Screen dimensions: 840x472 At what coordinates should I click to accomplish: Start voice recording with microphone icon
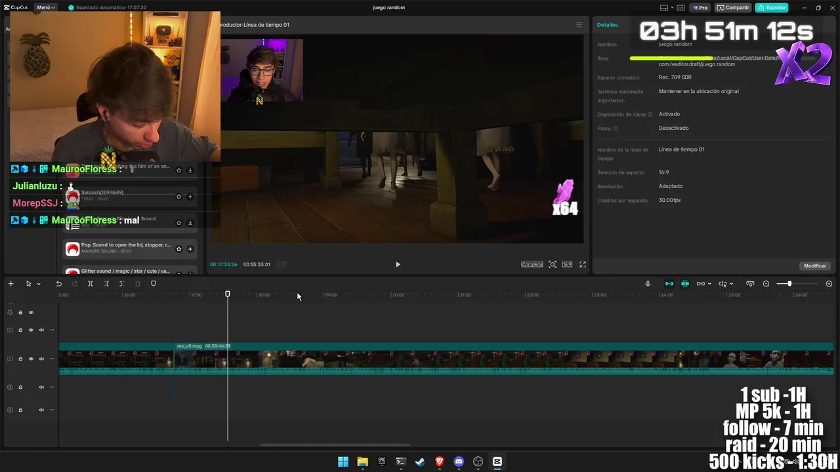click(x=648, y=284)
